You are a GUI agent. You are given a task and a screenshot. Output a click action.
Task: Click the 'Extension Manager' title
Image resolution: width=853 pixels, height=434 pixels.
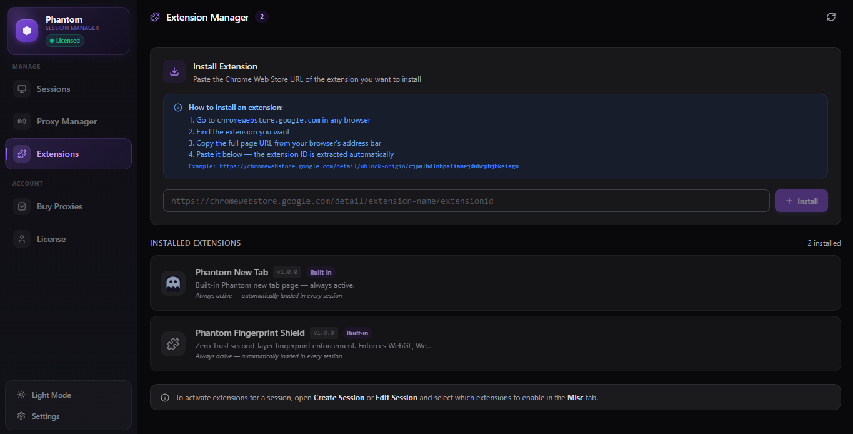[207, 18]
